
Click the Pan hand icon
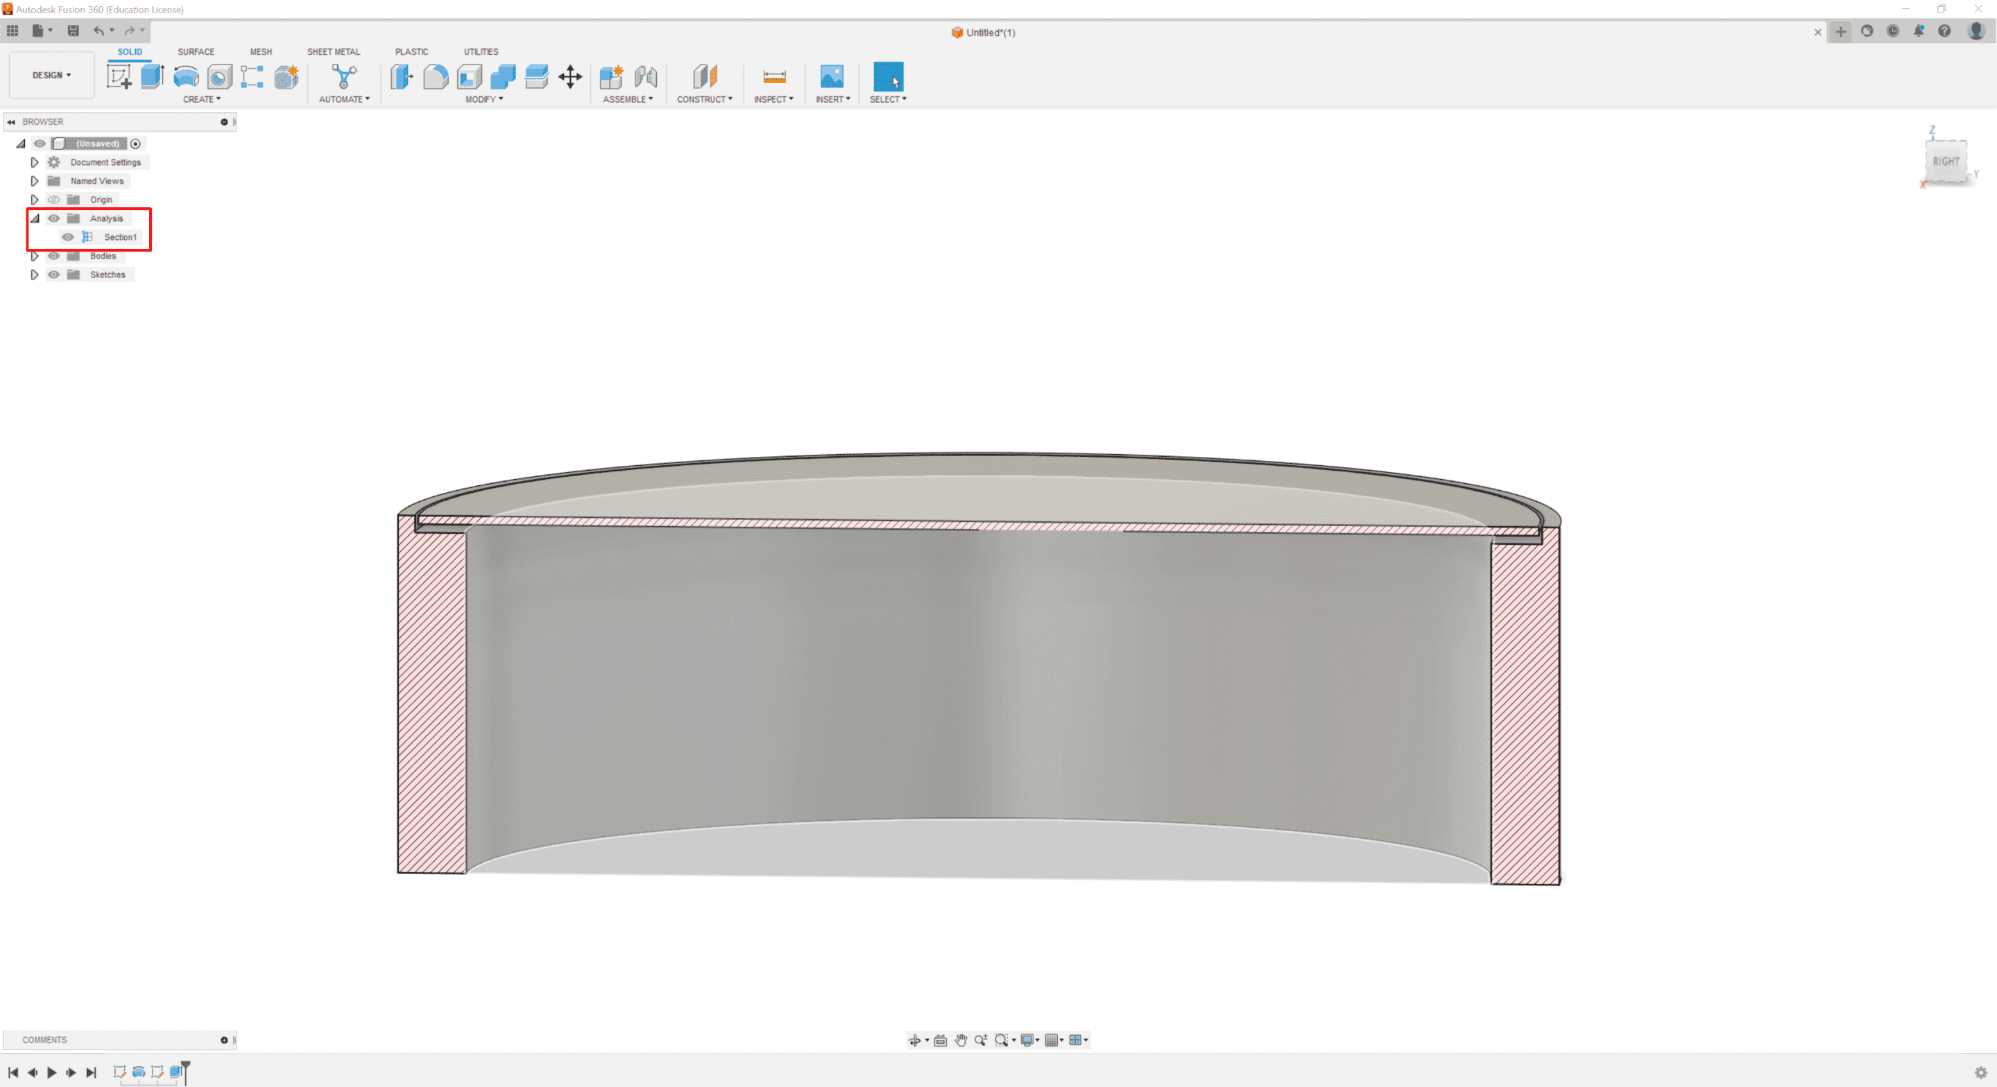(x=961, y=1040)
